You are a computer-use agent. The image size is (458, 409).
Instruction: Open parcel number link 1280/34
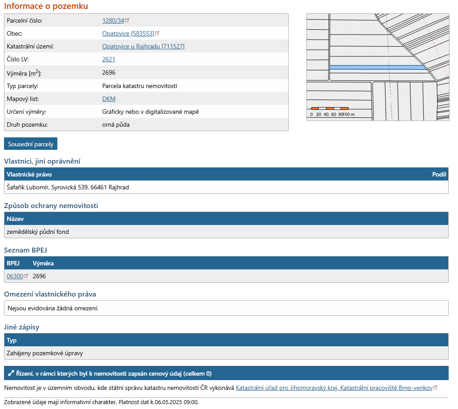coord(113,21)
